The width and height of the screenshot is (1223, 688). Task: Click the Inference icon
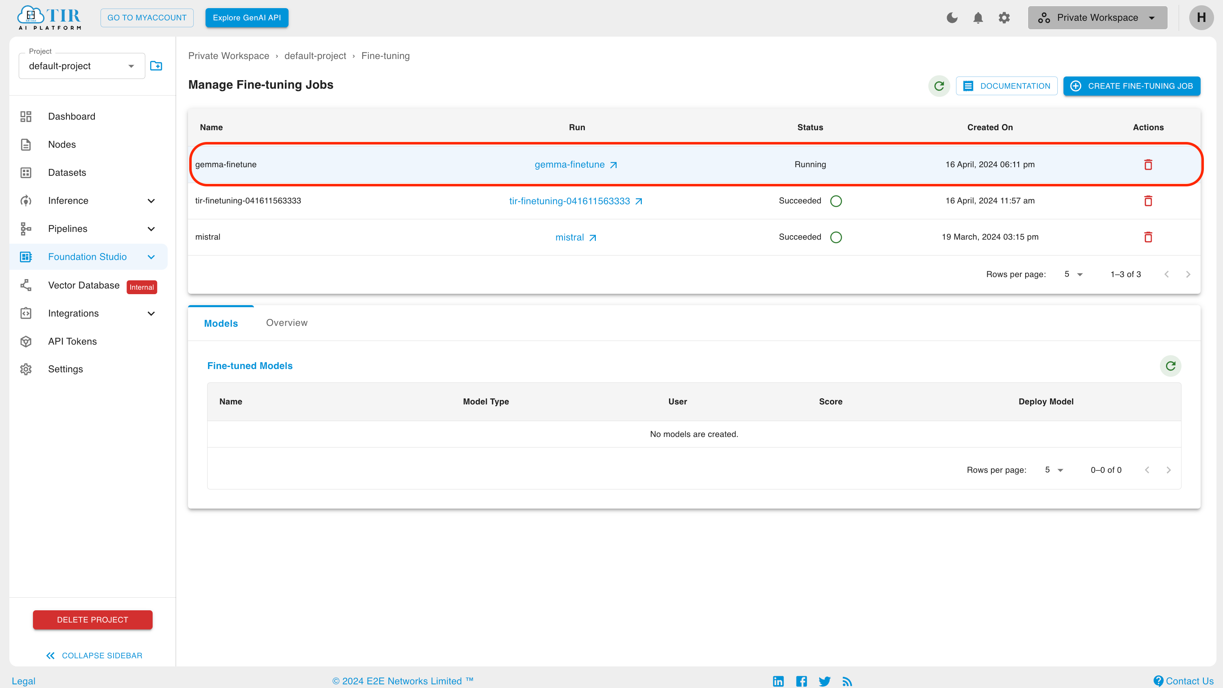click(x=26, y=201)
